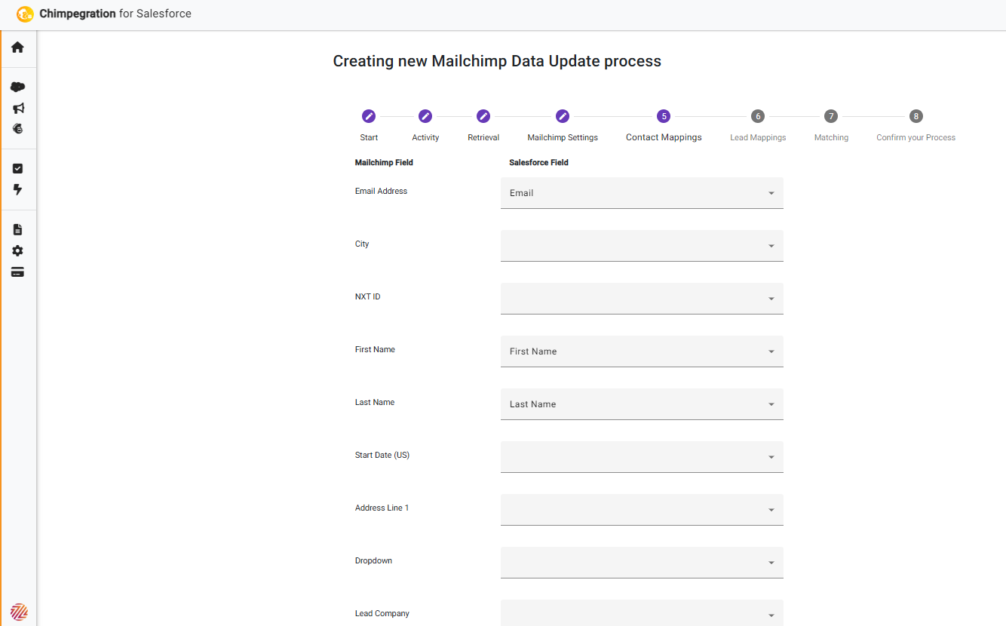
Task: Expand the Start Date (US) mapping dropdown
Action: tap(641, 457)
